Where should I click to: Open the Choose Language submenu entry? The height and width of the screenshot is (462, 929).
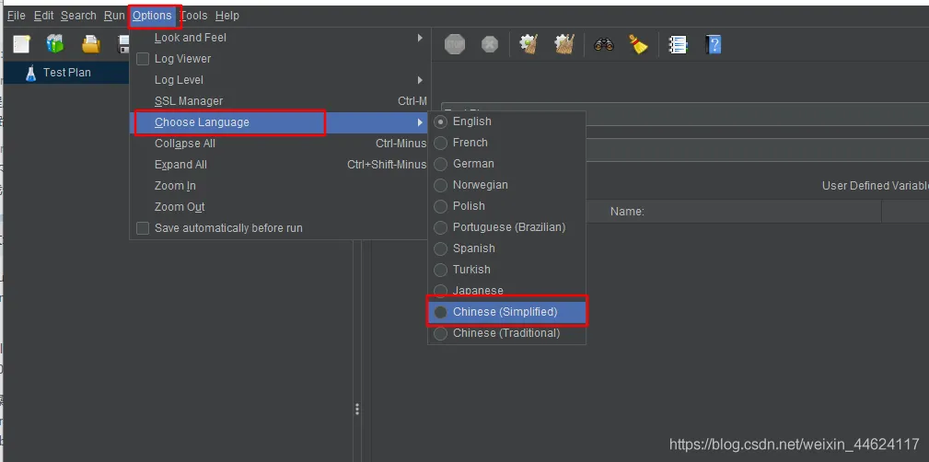[x=278, y=122]
